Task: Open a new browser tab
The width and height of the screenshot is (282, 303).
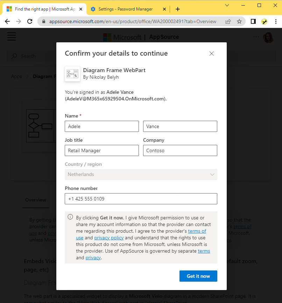Action: click(178, 9)
